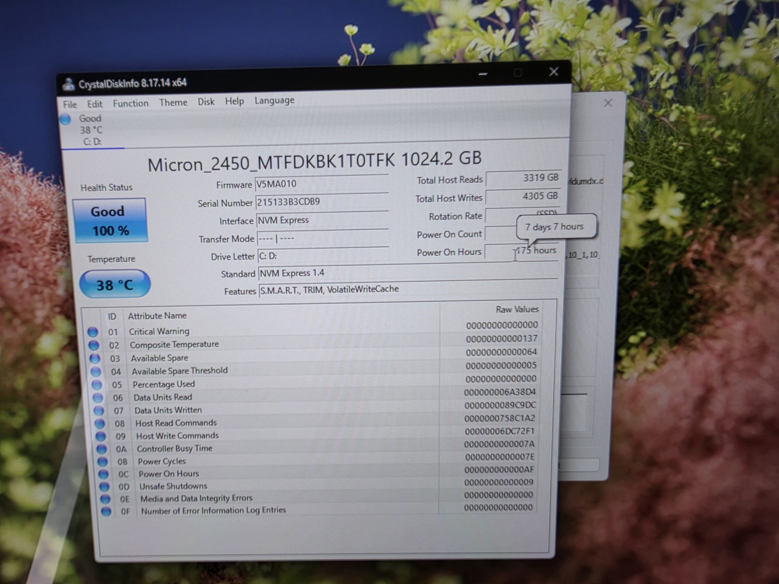The height and width of the screenshot is (584, 779).
Task: Open the Theme menu
Action: tap(173, 103)
